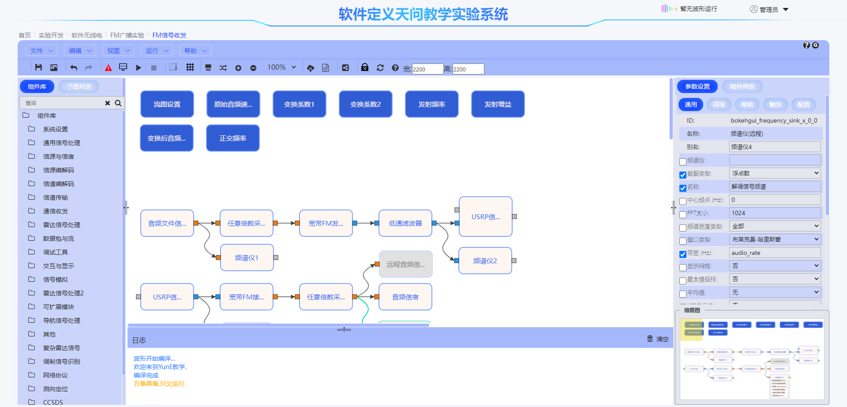Uncheck the 名称 checkbox next to 解调信号频谱

pos(683,188)
